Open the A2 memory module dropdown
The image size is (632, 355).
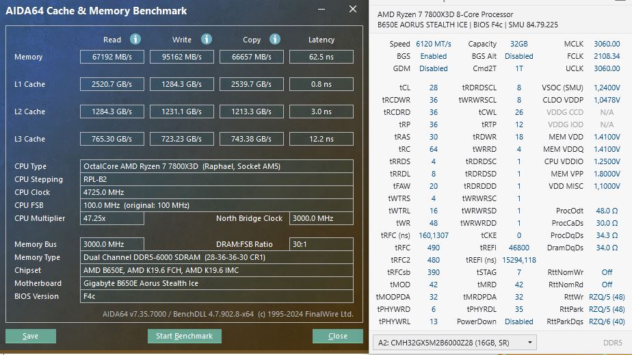[455, 343]
